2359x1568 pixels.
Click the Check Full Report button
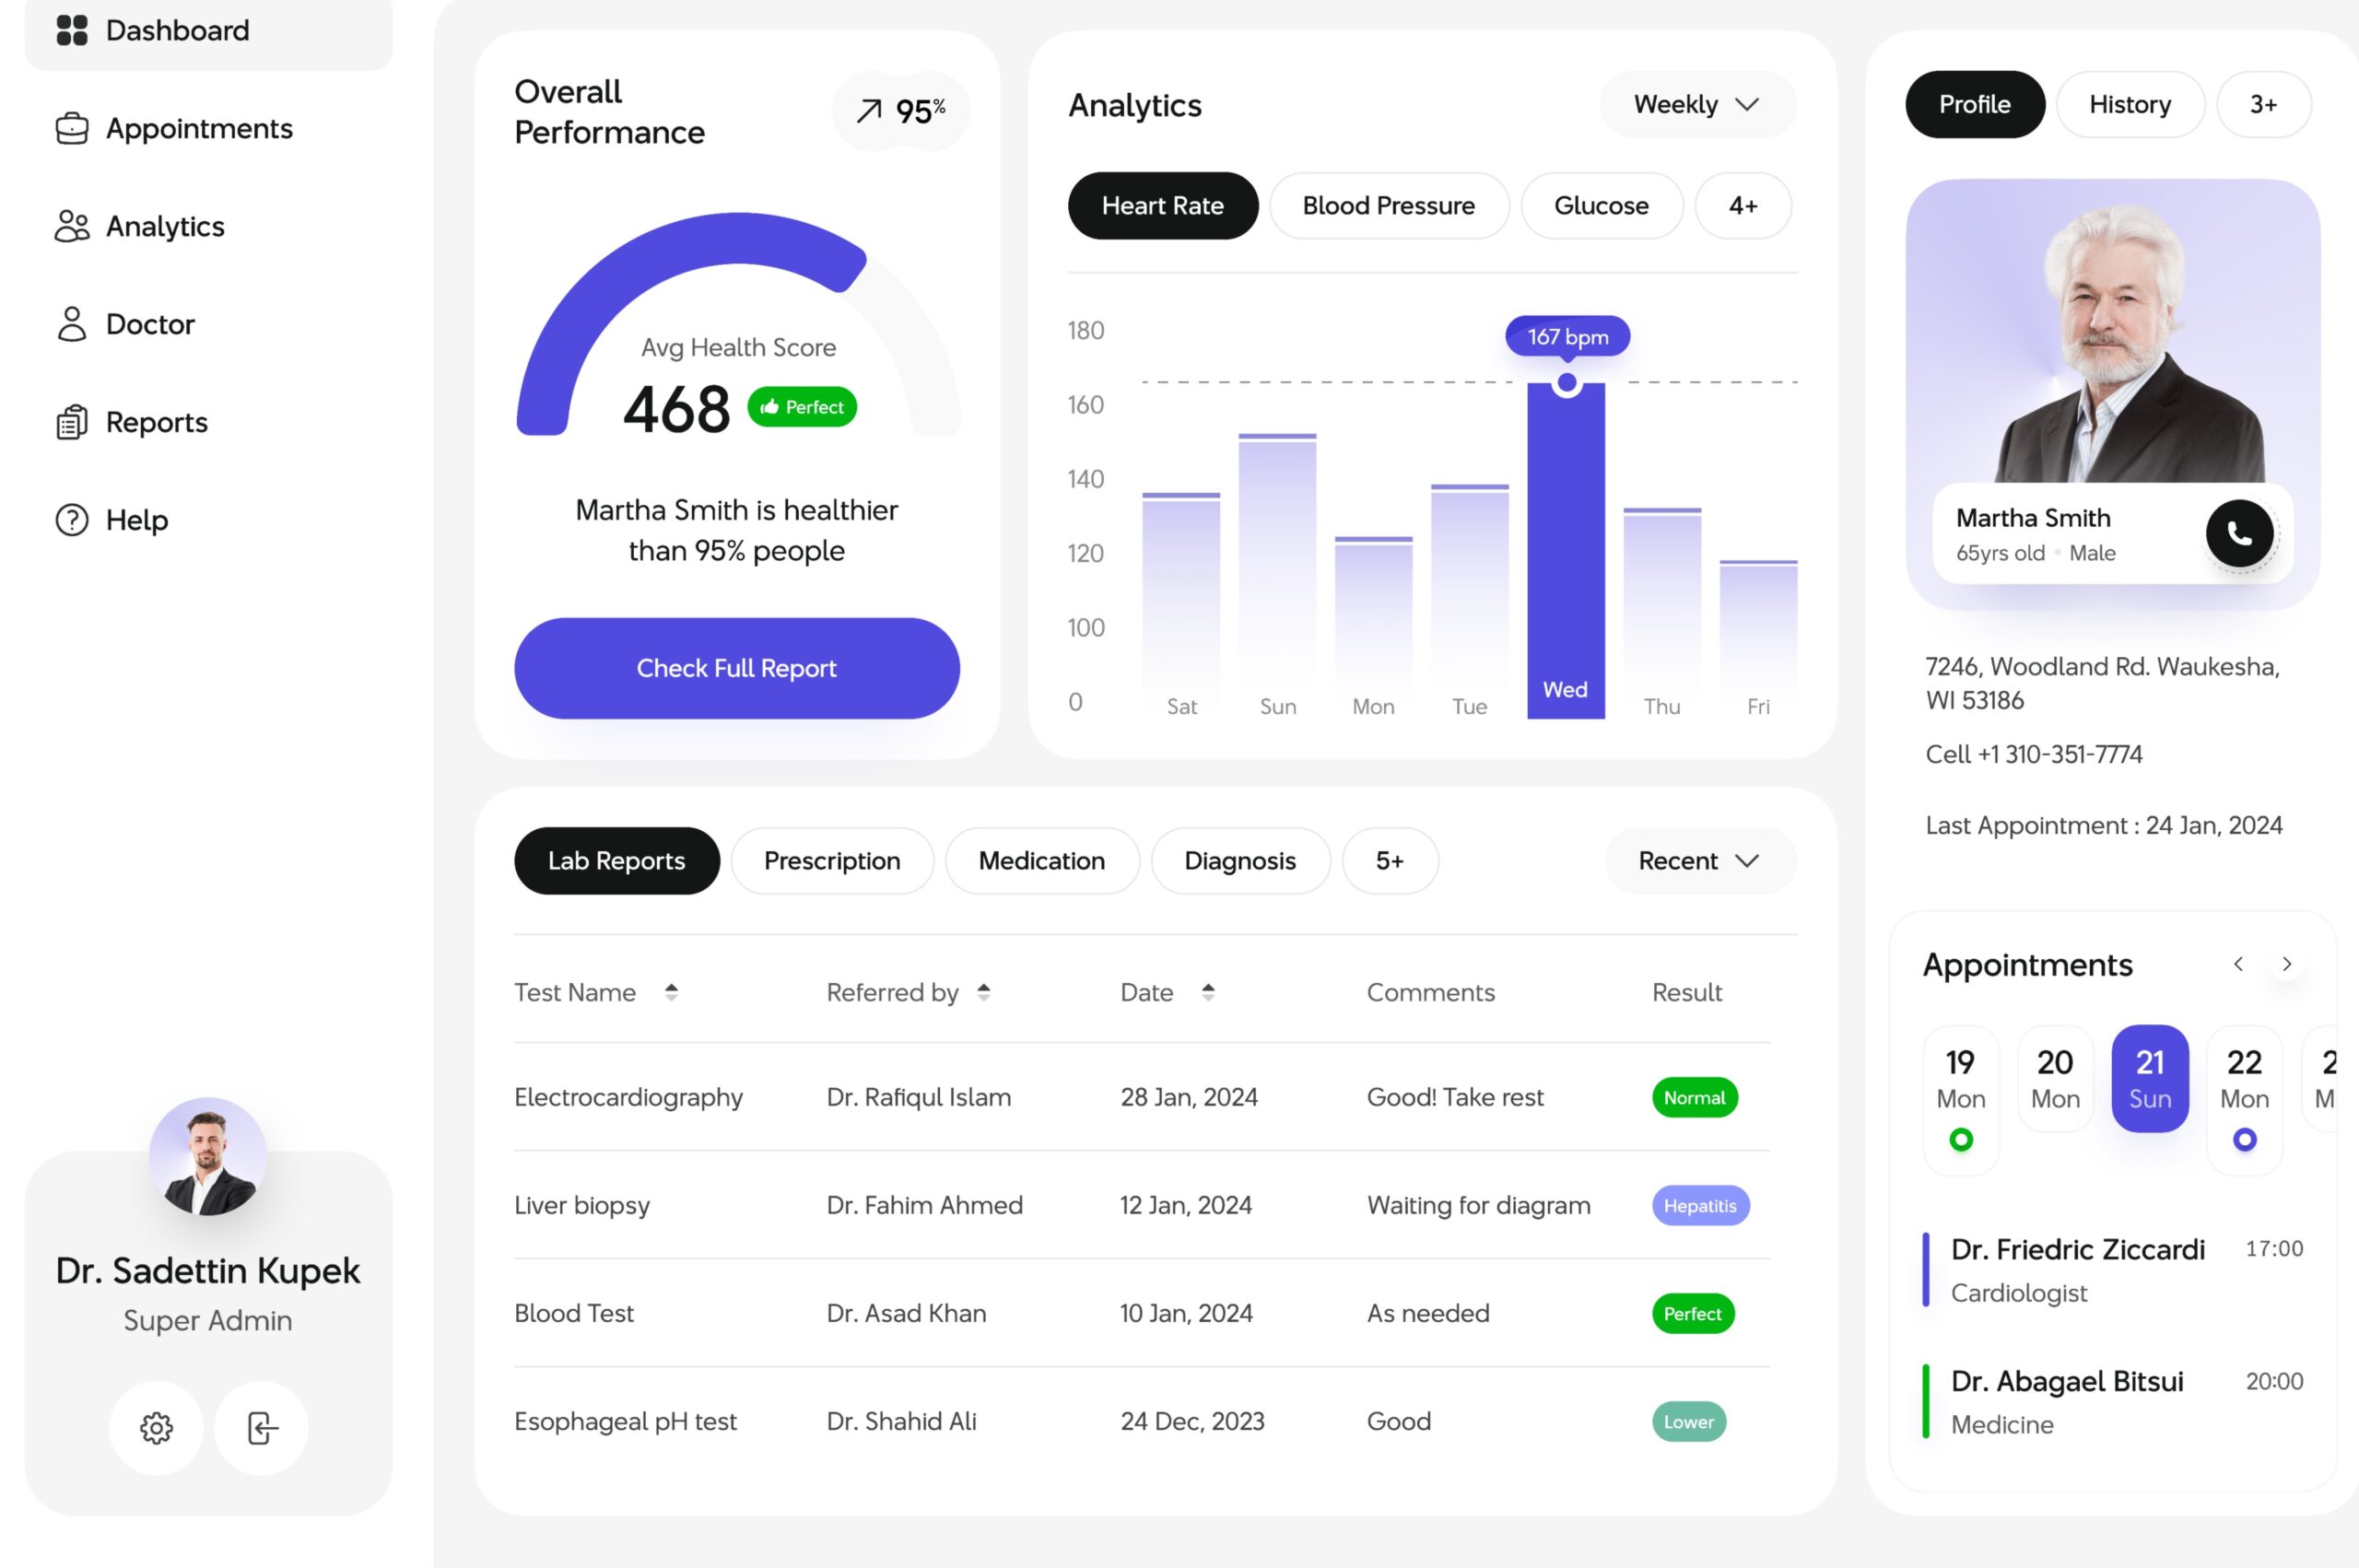tap(735, 667)
